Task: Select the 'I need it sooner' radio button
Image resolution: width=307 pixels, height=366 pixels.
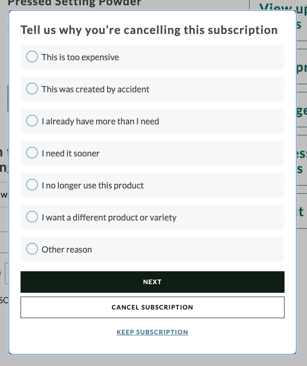Action: point(32,153)
